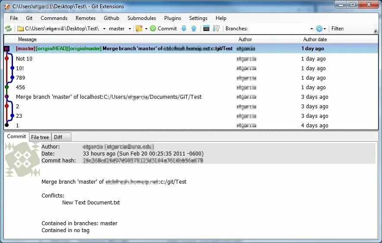This screenshot has height=243, width=382.
Task: Maximize the Git Extensions window
Action: click(353, 4)
